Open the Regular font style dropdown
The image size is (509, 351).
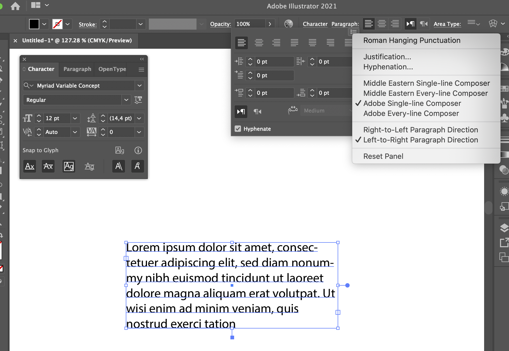pos(126,100)
